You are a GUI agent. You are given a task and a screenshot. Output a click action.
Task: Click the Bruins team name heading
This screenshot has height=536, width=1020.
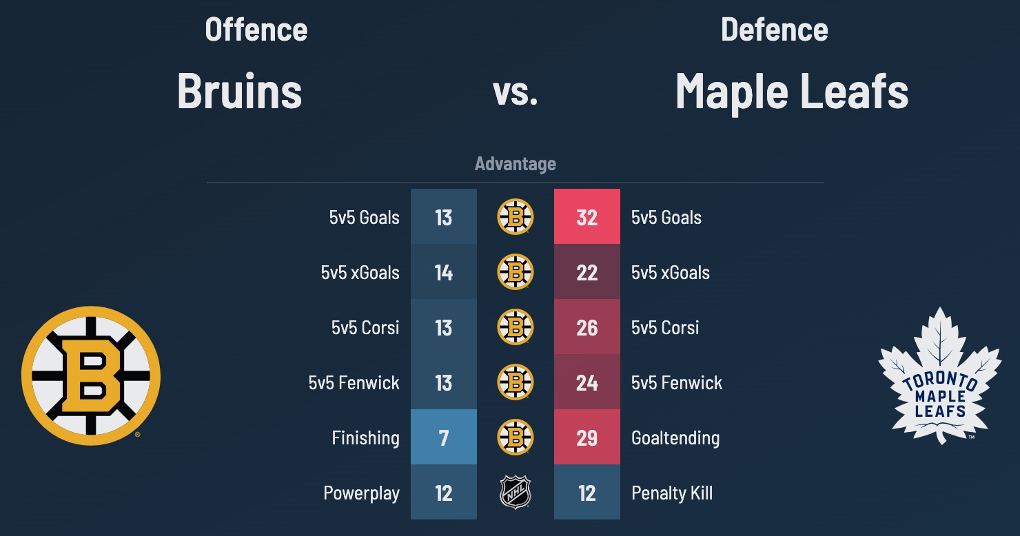pyautogui.click(x=240, y=92)
